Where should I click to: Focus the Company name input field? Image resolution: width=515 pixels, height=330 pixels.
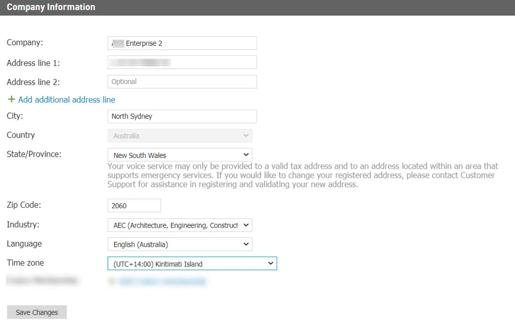click(182, 43)
